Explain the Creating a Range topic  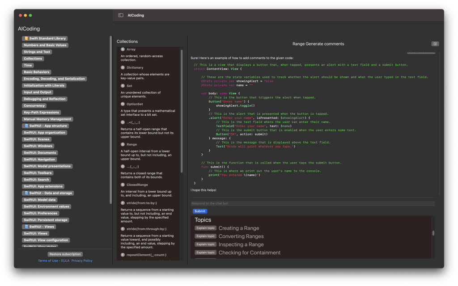click(x=205, y=228)
